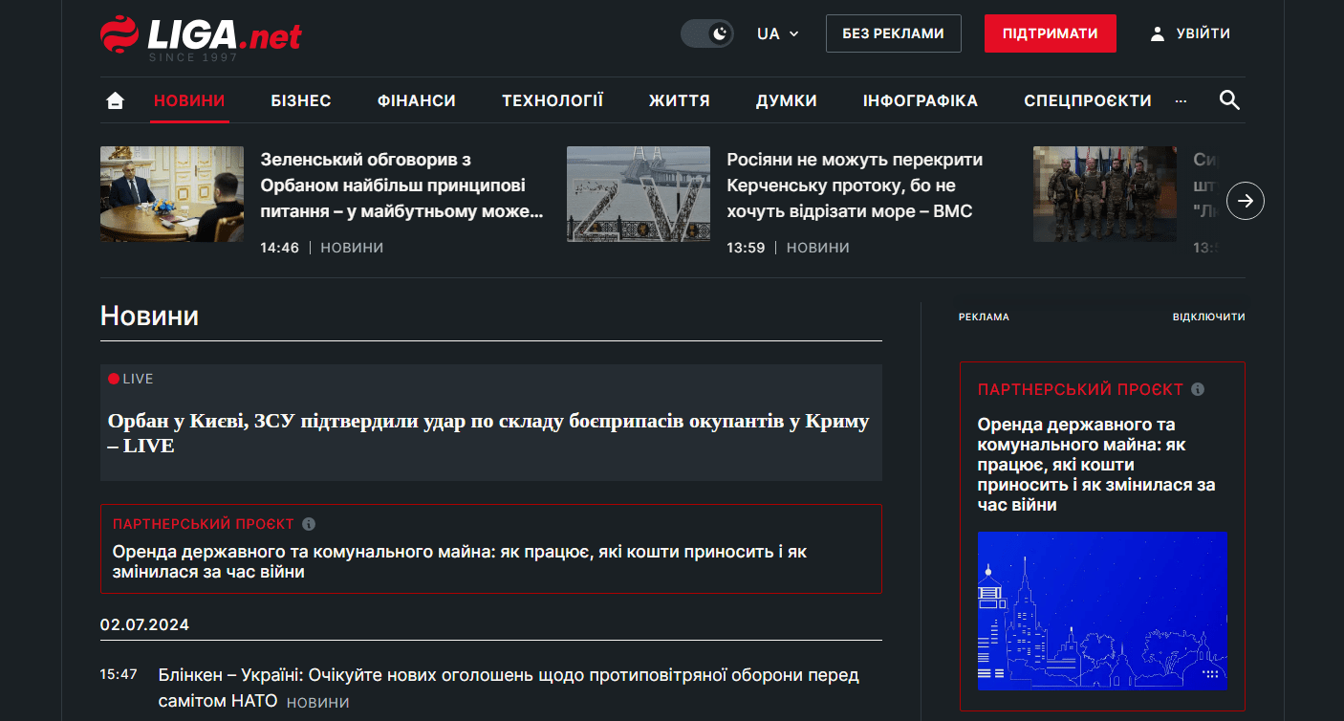Open sidebar partner article Оренда державного майна
This screenshot has width=1344, height=721.
point(1096,464)
